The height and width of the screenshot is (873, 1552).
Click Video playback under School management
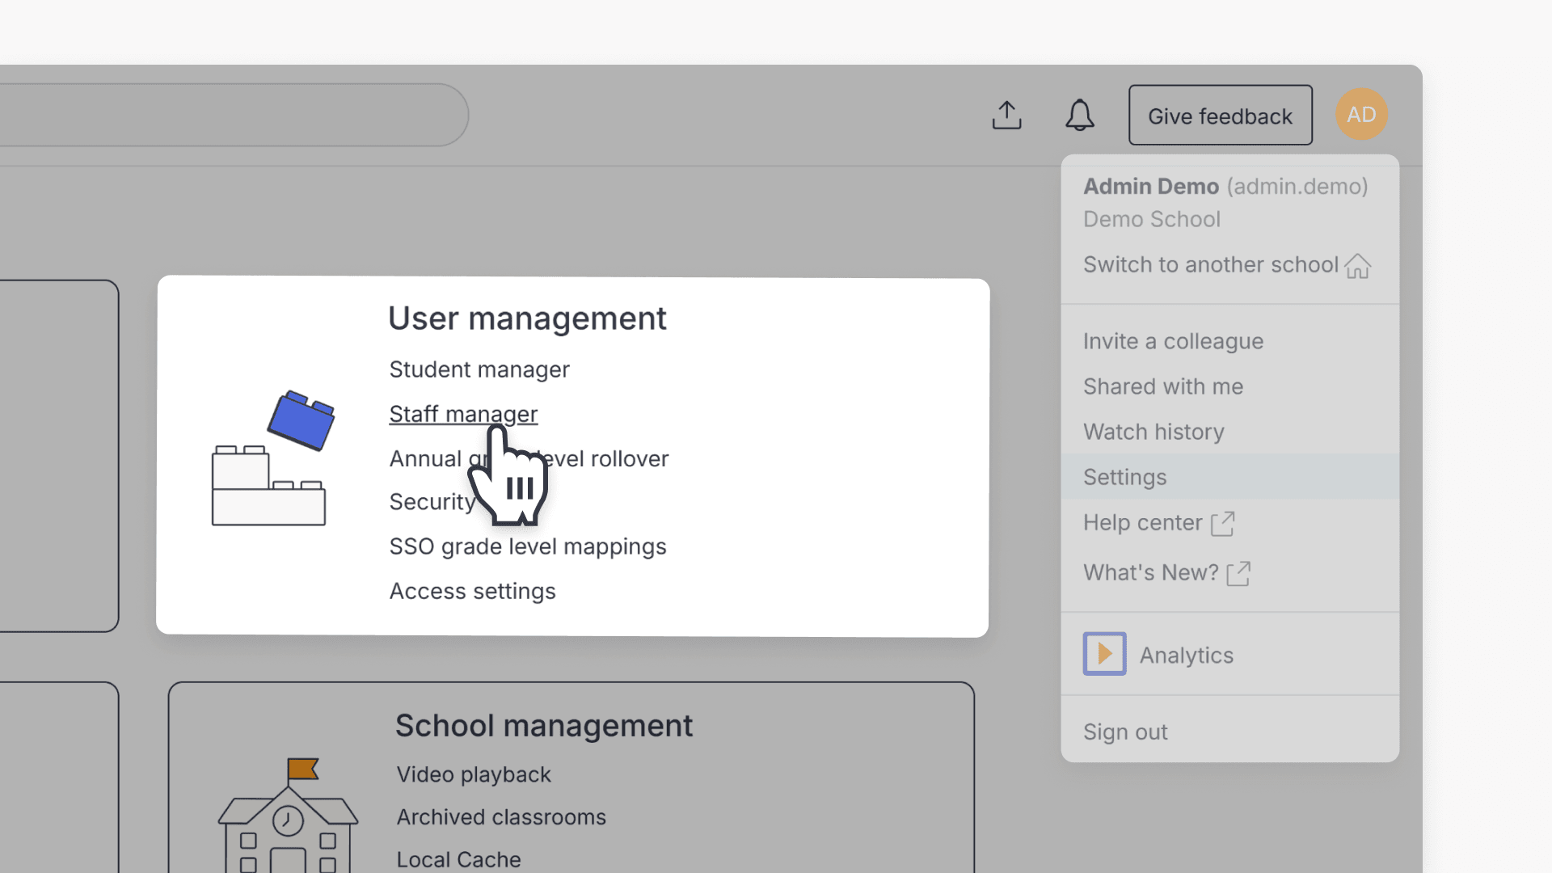473,774
